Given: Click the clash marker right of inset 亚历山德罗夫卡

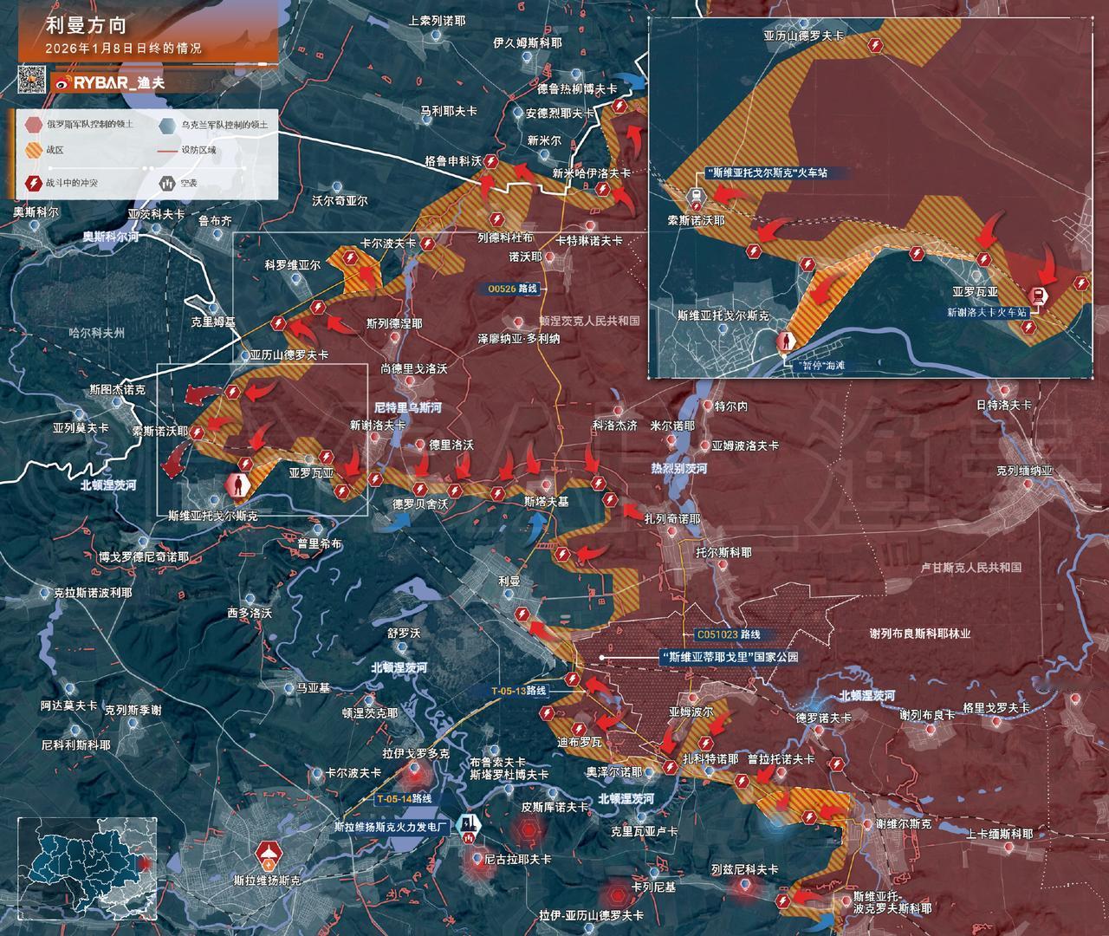Looking at the screenshot, I should [x=875, y=45].
